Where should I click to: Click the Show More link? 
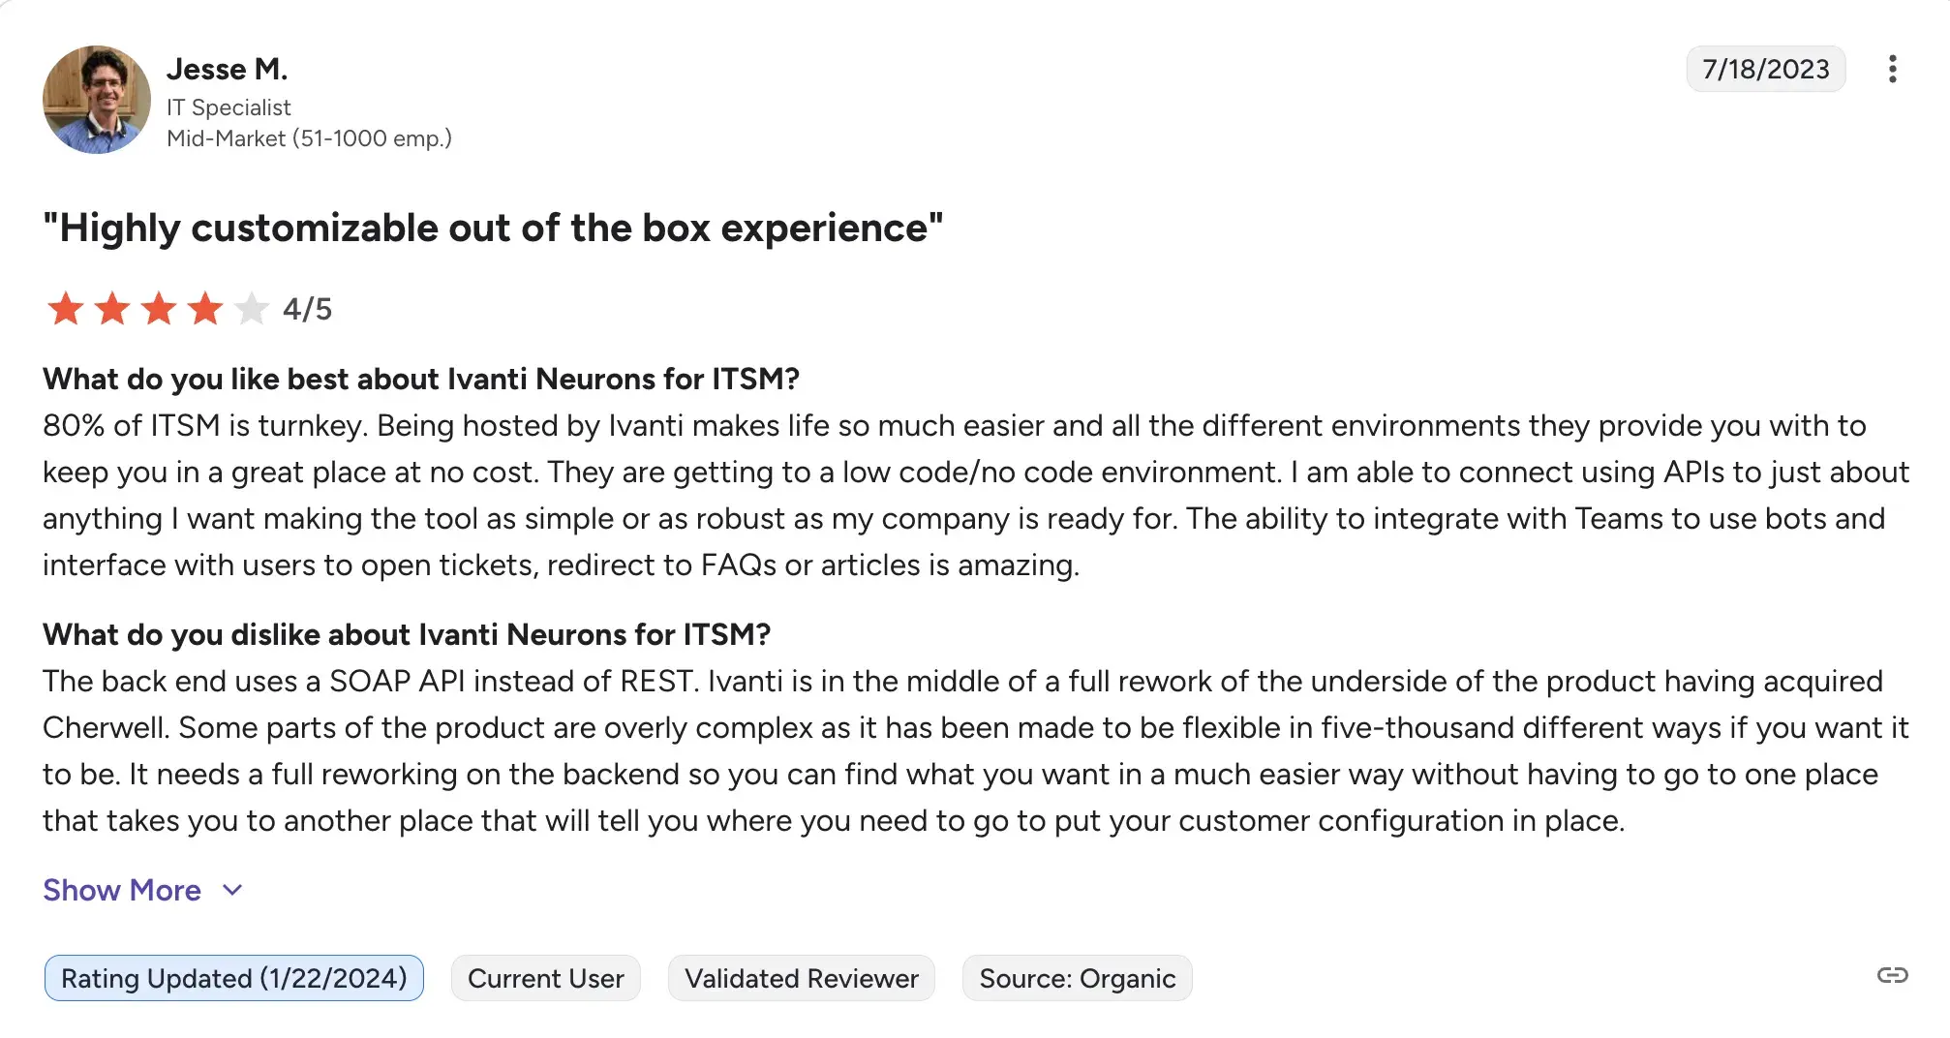pyautogui.click(x=122, y=890)
